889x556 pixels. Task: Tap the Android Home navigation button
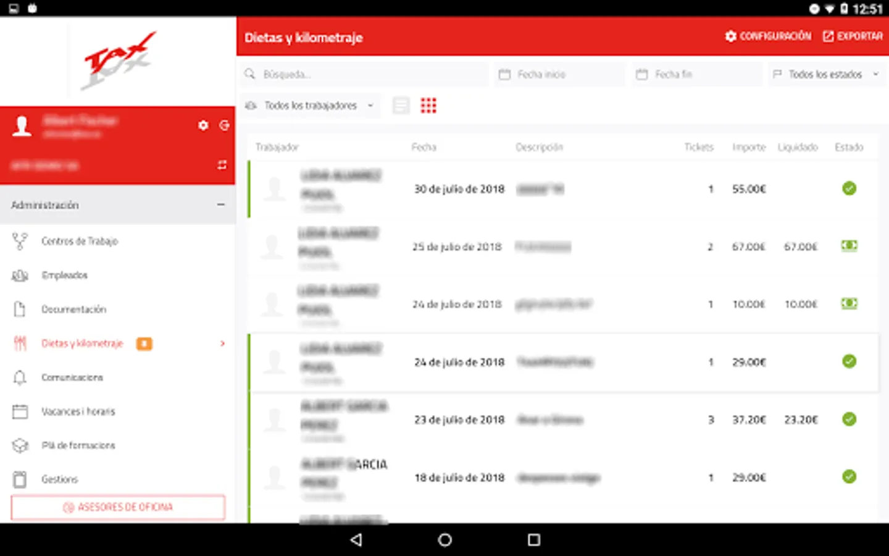[444, 539]
